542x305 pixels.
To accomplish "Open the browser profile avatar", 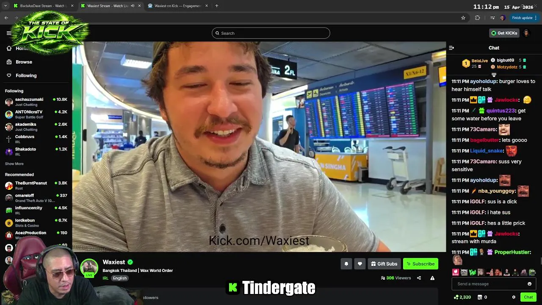I will coord(503,18).
